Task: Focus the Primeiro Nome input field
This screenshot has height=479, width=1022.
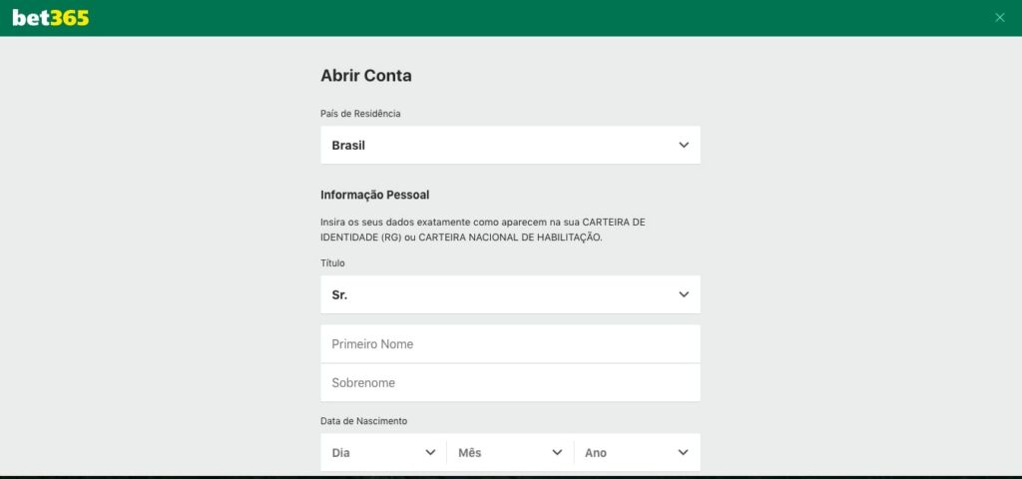Action: (510, 344)
